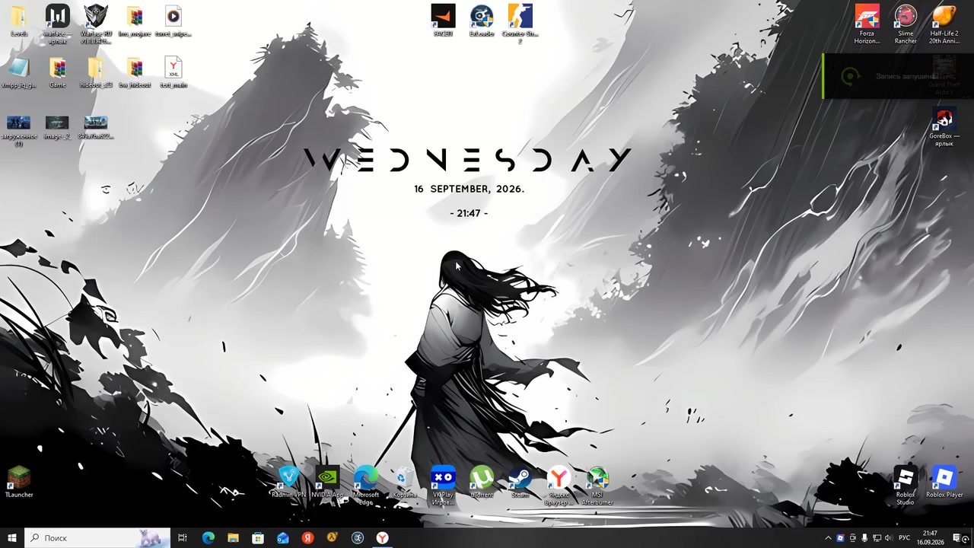Click the Поиск taskbar search box

(97, 538)
